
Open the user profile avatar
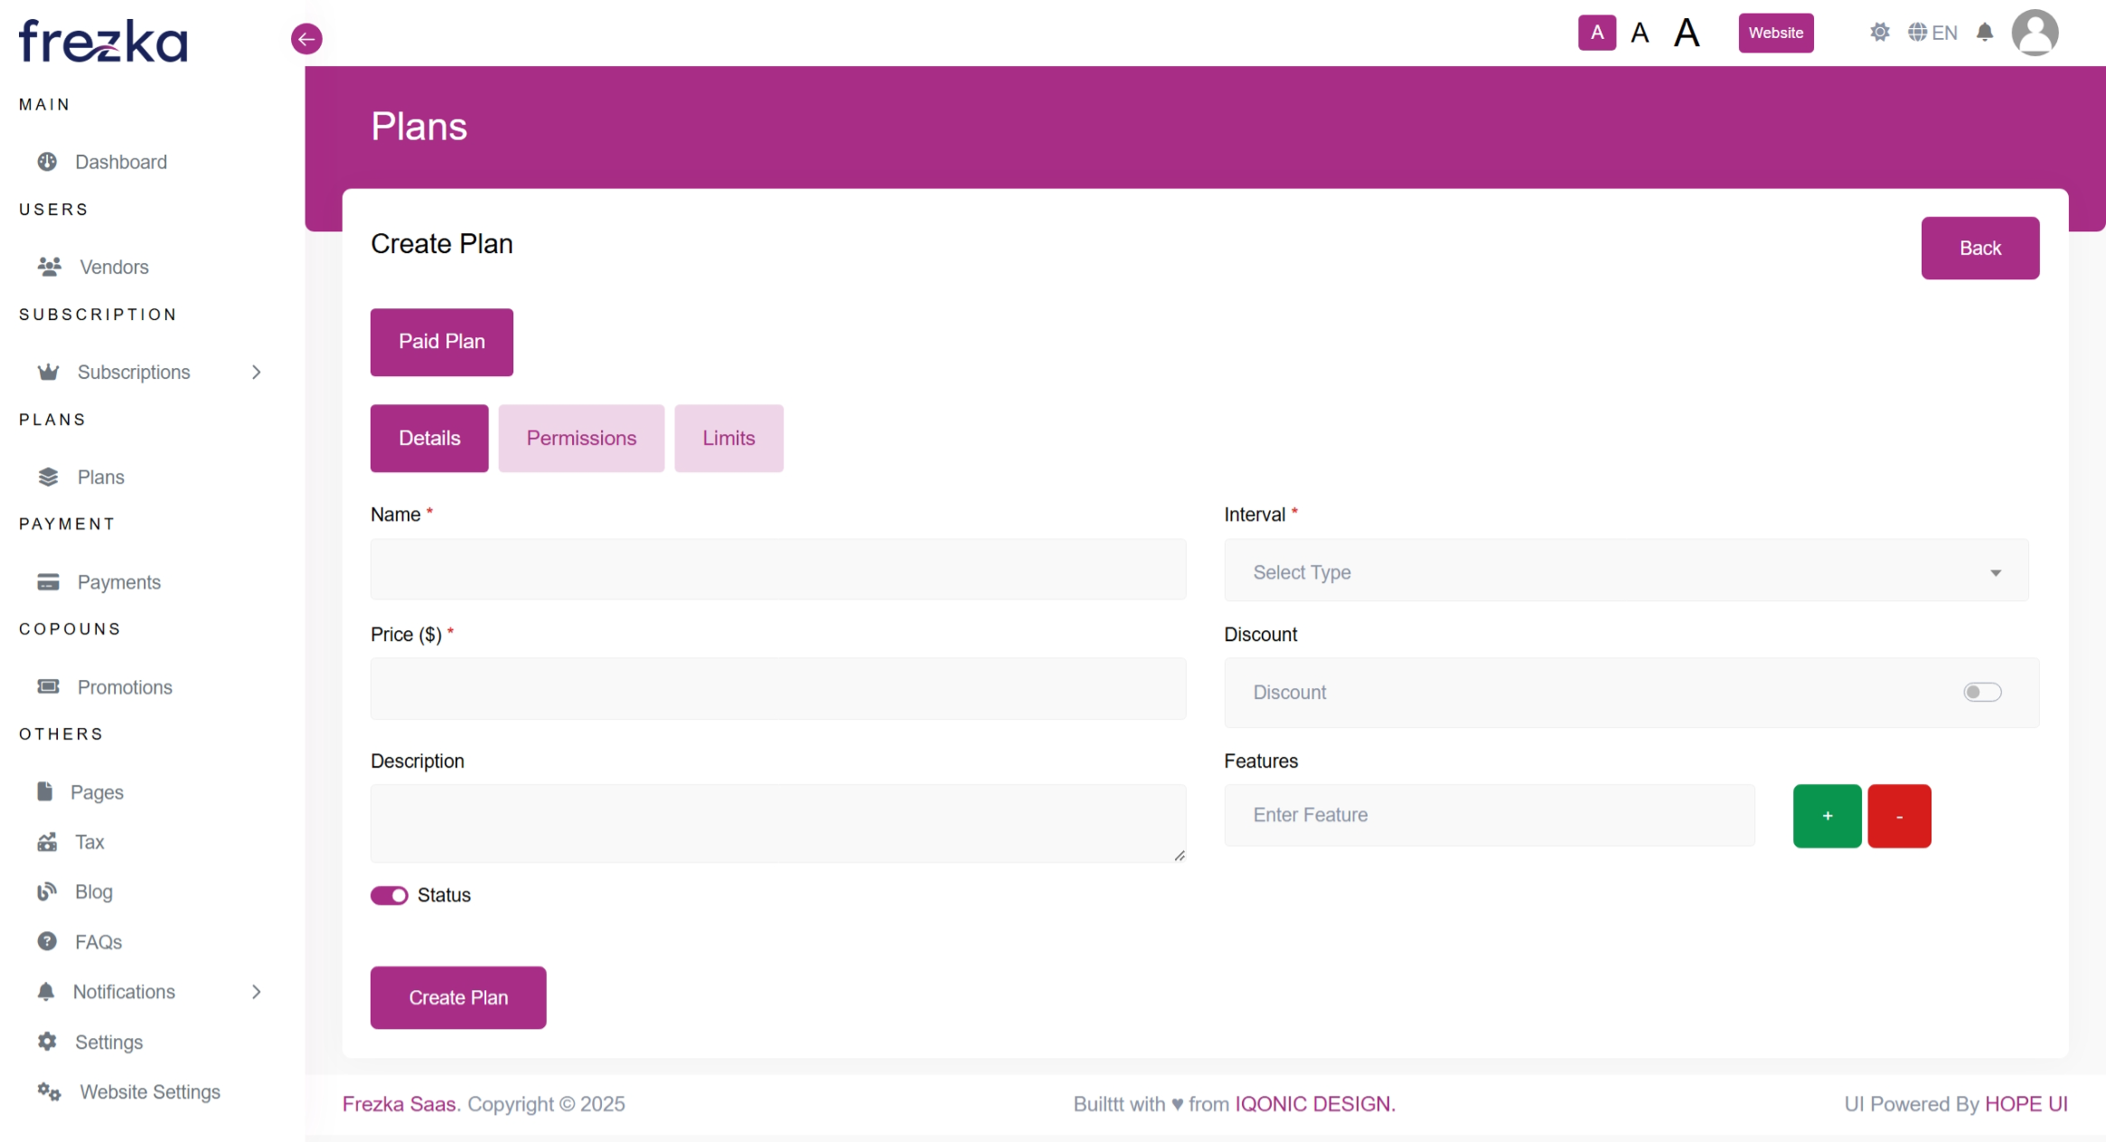coord(2034,33)
